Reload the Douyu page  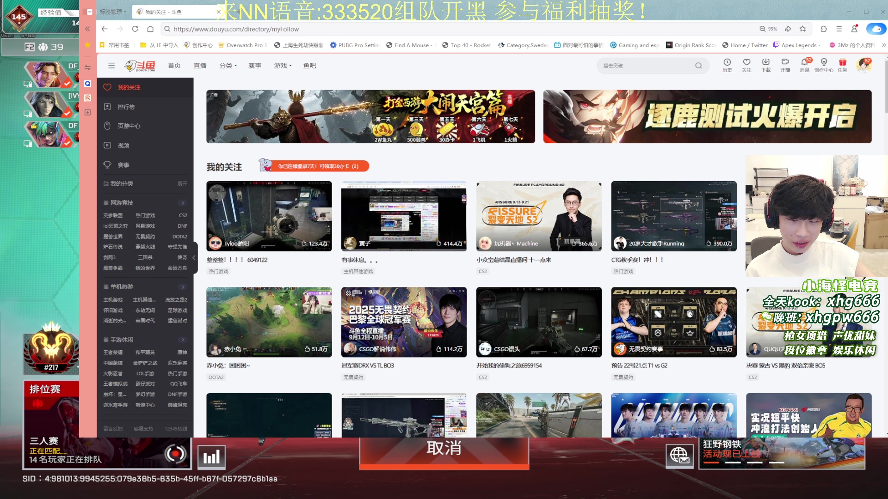coord(135,29)
